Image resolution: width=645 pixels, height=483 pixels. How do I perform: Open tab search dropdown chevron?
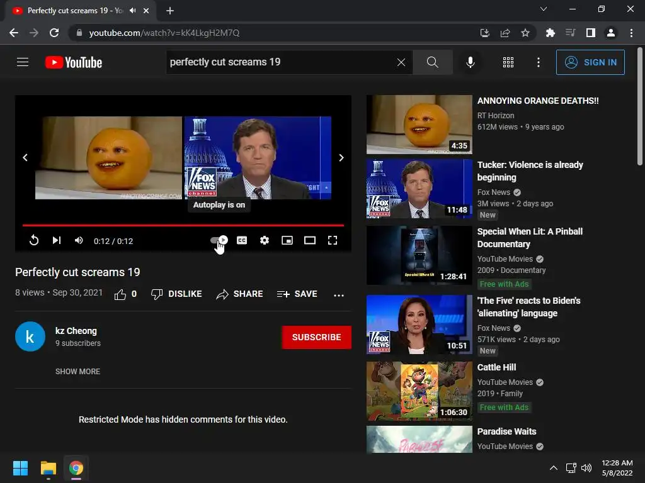(x=544, y=9)
